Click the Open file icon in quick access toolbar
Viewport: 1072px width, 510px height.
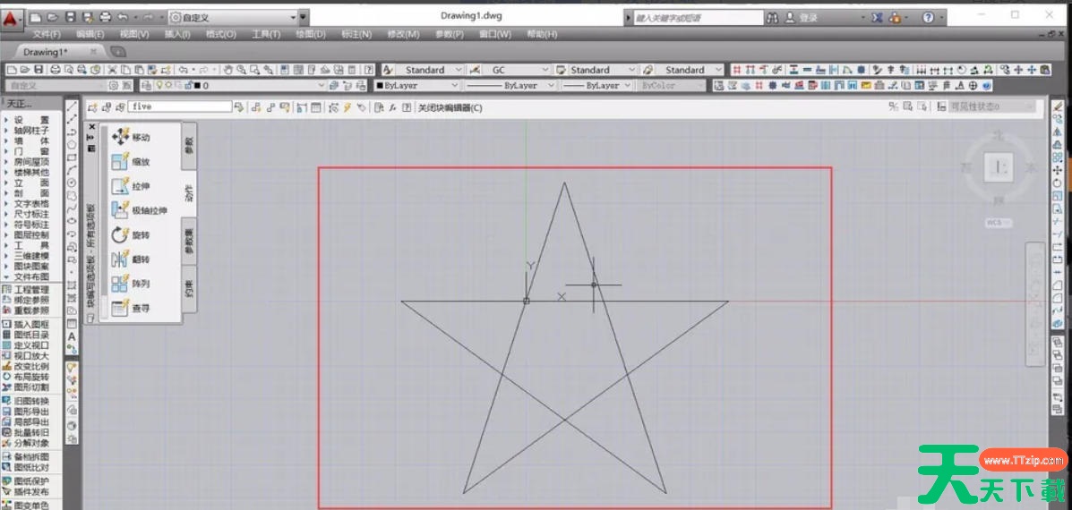point(53,17)
